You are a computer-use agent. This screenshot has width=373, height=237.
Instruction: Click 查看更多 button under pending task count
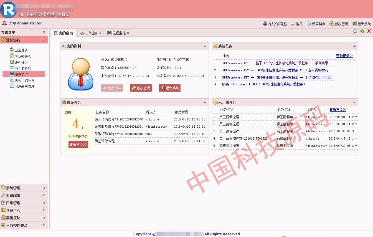pyautogui.click(x=78, y=144)
